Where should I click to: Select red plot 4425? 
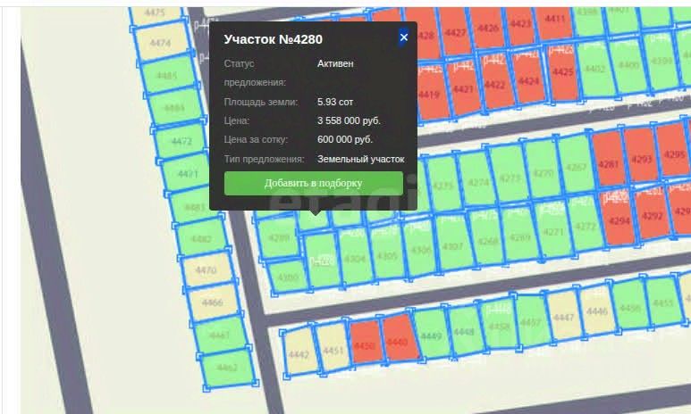(563, 71)
